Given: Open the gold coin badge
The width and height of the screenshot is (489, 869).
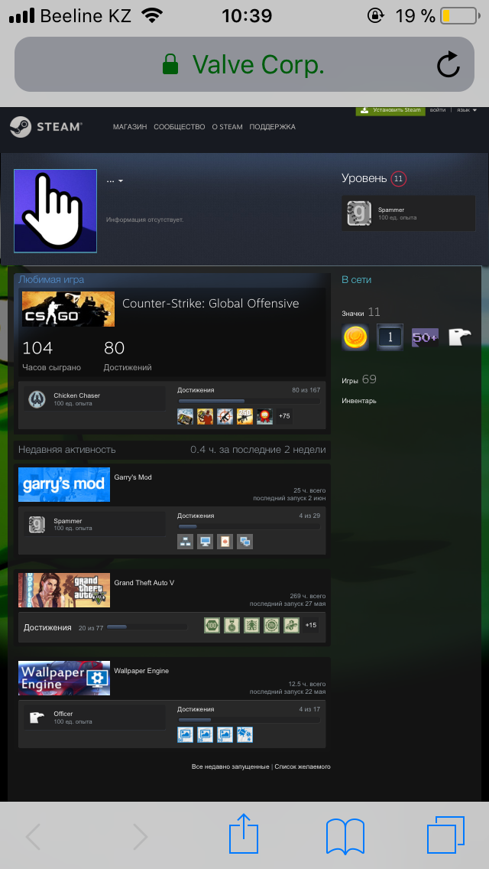Looking at the screenshot, I should click(355, 337).
